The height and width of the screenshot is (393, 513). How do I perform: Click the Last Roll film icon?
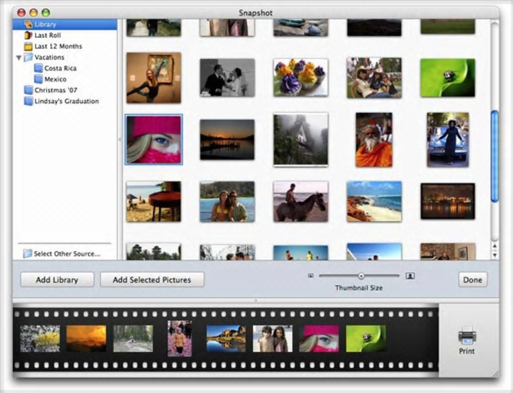point(29,35)
